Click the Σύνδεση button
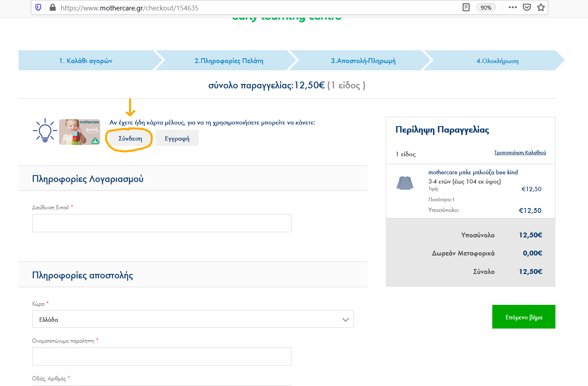 point(130,139)
